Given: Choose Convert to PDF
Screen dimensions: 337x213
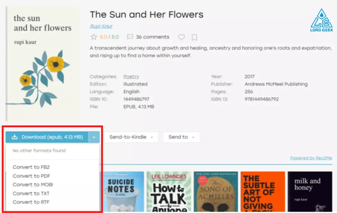Looking at the screenshot, I should point(31,176).
